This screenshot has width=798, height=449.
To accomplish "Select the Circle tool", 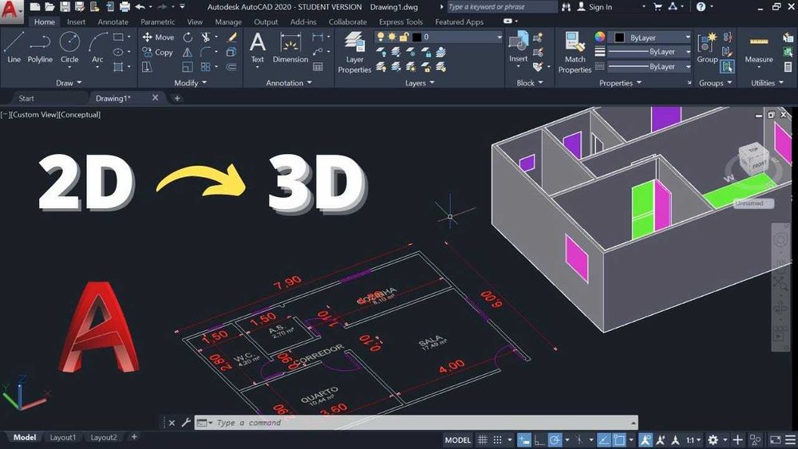I will click(x=69, y=47).
